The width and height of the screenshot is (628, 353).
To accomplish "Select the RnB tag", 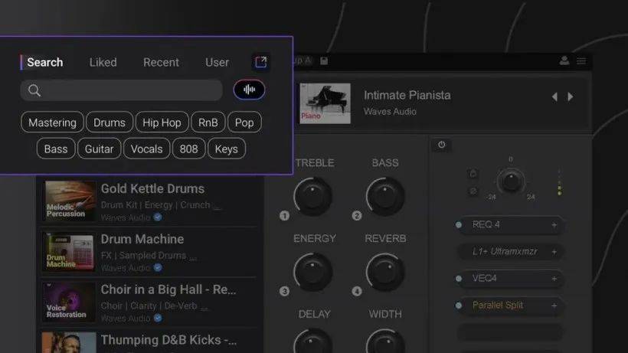I will [208, 122].
